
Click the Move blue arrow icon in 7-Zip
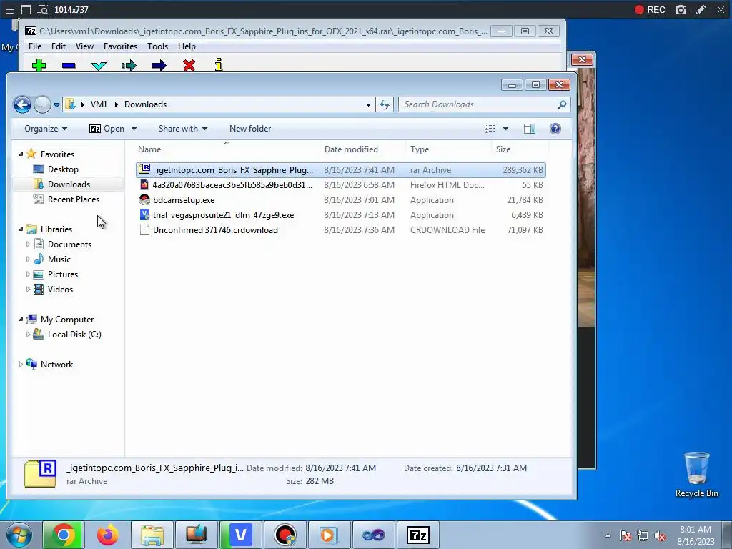pos(159,66)
